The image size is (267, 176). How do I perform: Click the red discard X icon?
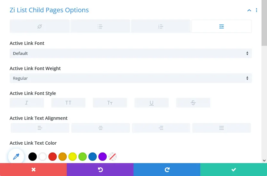33,170
